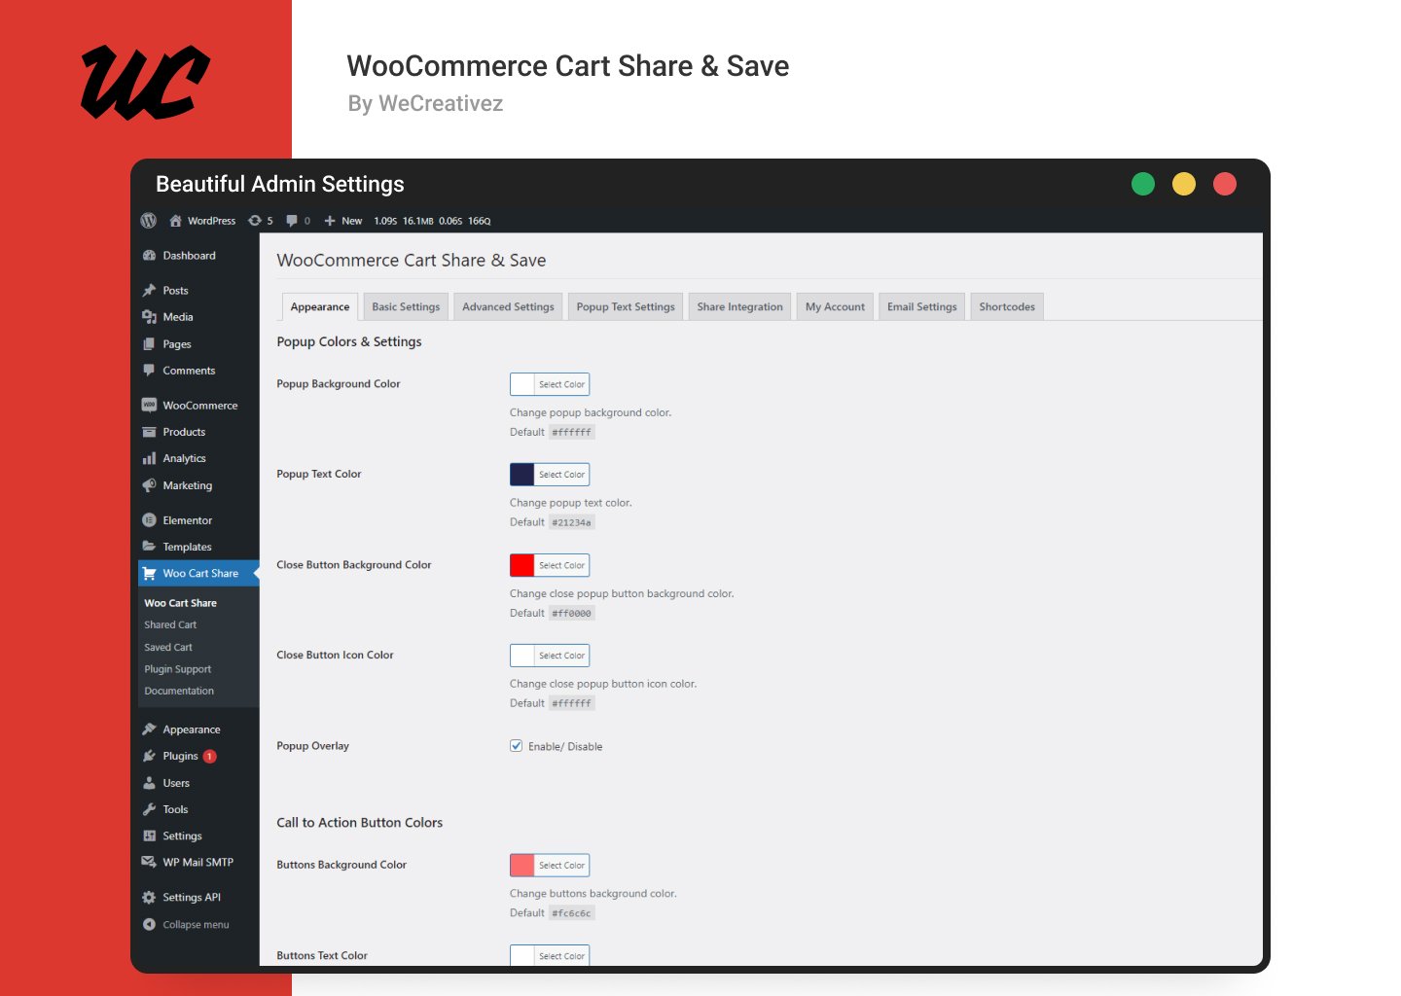
Task: Click the Dashboard gauge icon in sidebar
Action: 149,256
